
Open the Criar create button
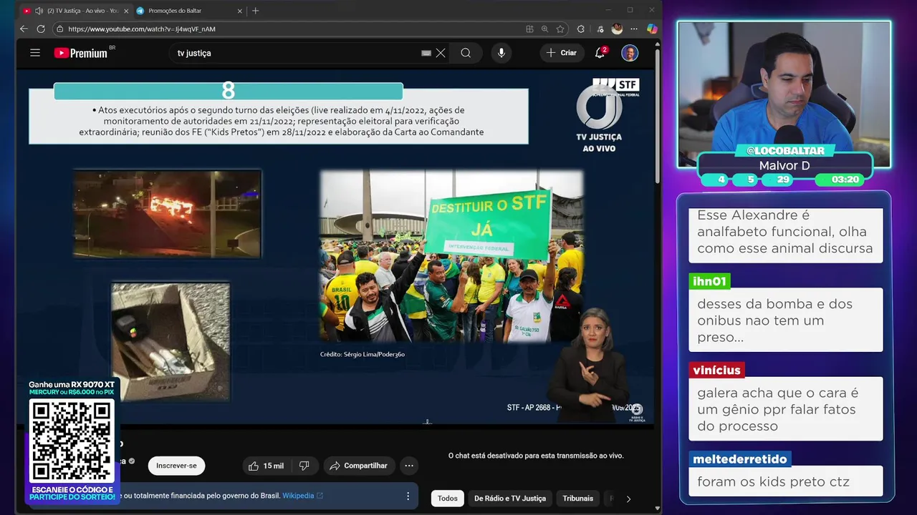point(561,53)
